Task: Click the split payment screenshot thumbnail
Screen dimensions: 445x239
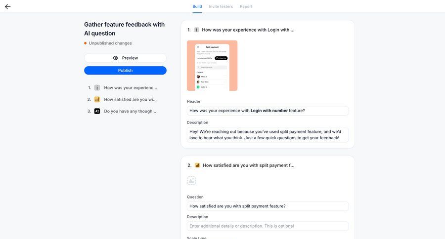Action: click(x=212, y=66)
